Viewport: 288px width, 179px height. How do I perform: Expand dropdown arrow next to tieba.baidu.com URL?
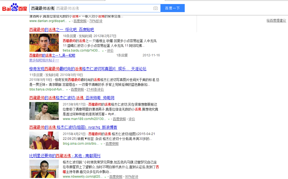point(103,51)
